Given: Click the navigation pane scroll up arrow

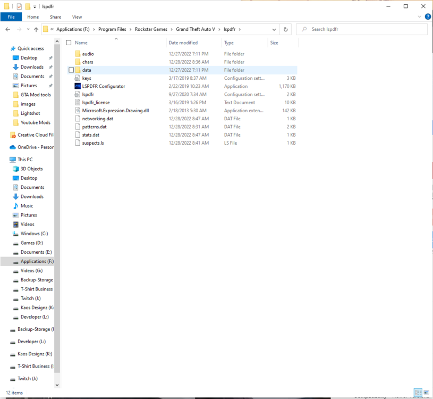Looking at the screenshot, I should pyautogui.click(x=57, y=41).
